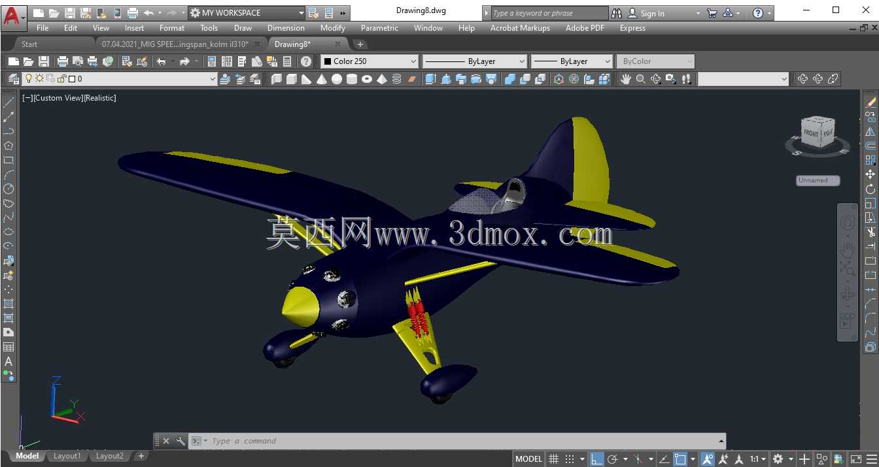This screenshot has width=879, height=467.
Task: Expand workspace switching gear arrow in status bar
Action: click(790, 459)
